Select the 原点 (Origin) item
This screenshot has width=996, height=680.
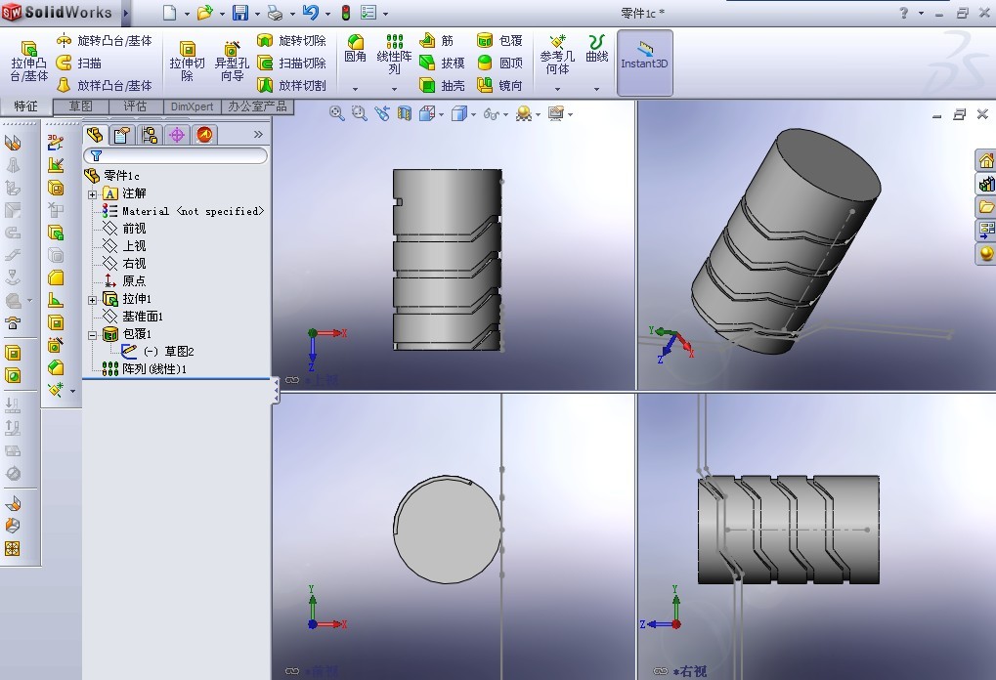(124, 280)
